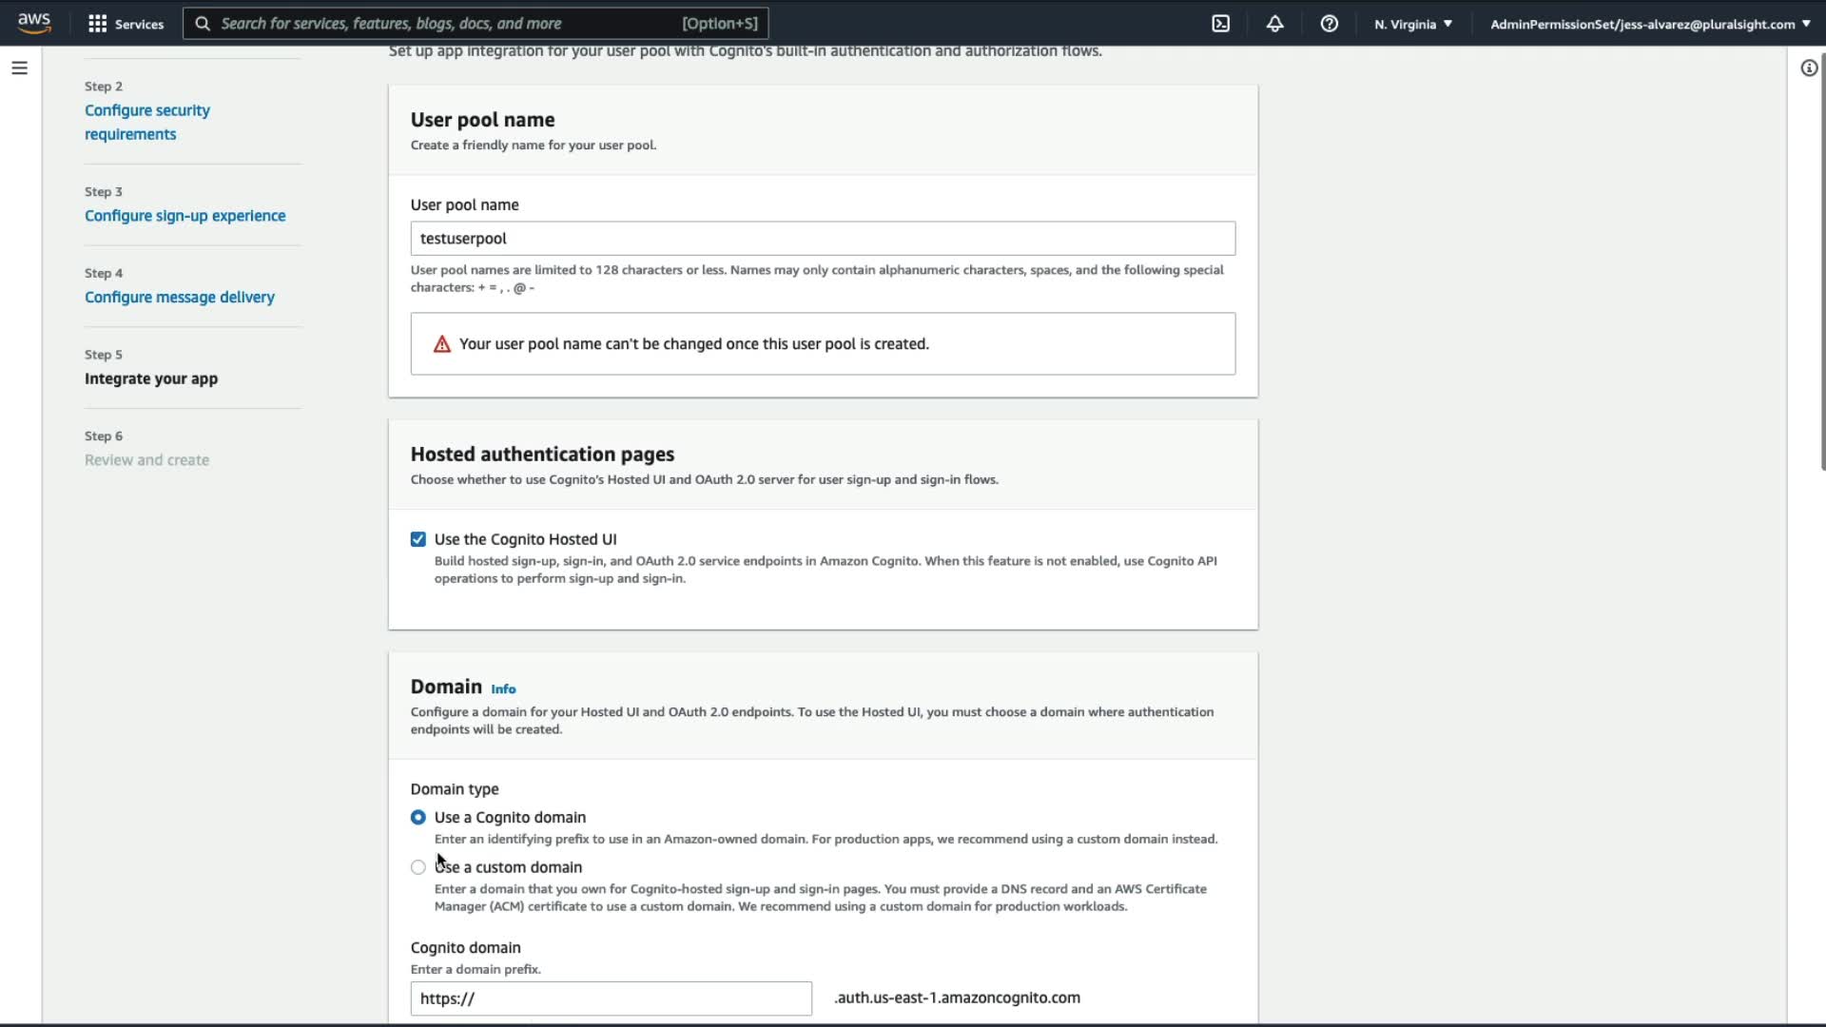Viewport: 1826px width, 1027px height.
Task: Open the info panel icon at right
Action: point(1809,68)
